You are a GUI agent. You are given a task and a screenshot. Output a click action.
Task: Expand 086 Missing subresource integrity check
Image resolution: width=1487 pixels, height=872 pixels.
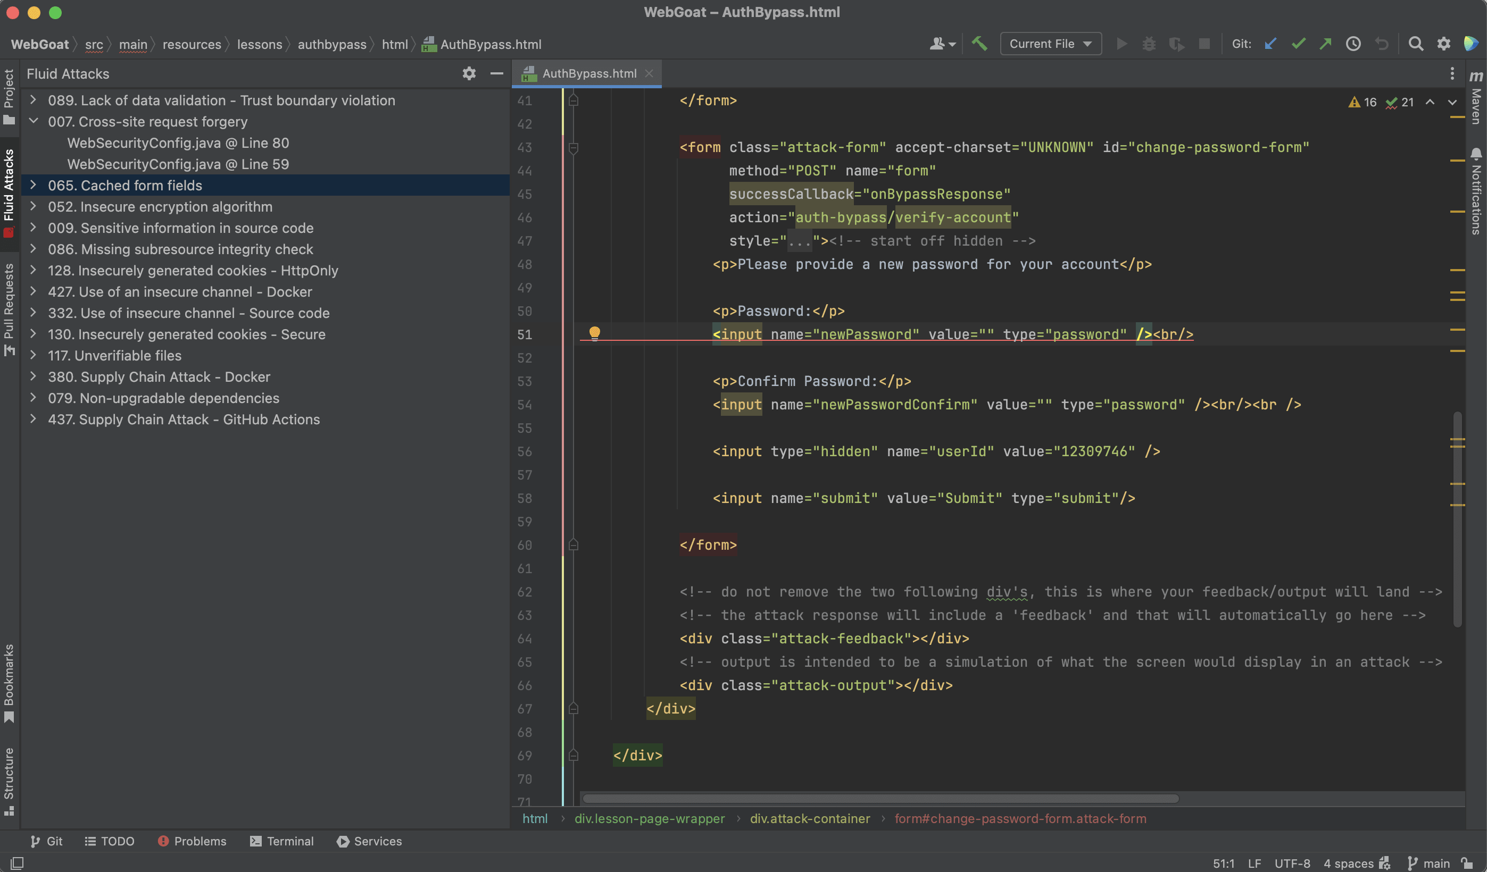[x=33, y=249]
